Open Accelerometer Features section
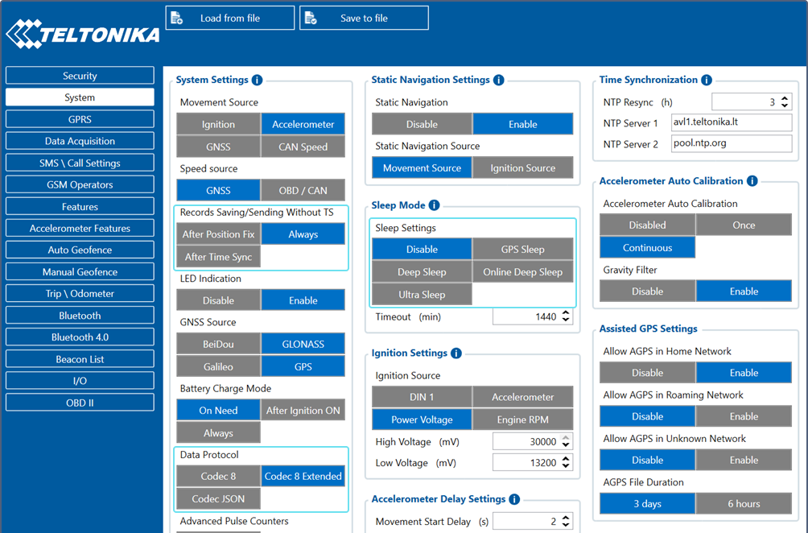 (x=80, y=229)
